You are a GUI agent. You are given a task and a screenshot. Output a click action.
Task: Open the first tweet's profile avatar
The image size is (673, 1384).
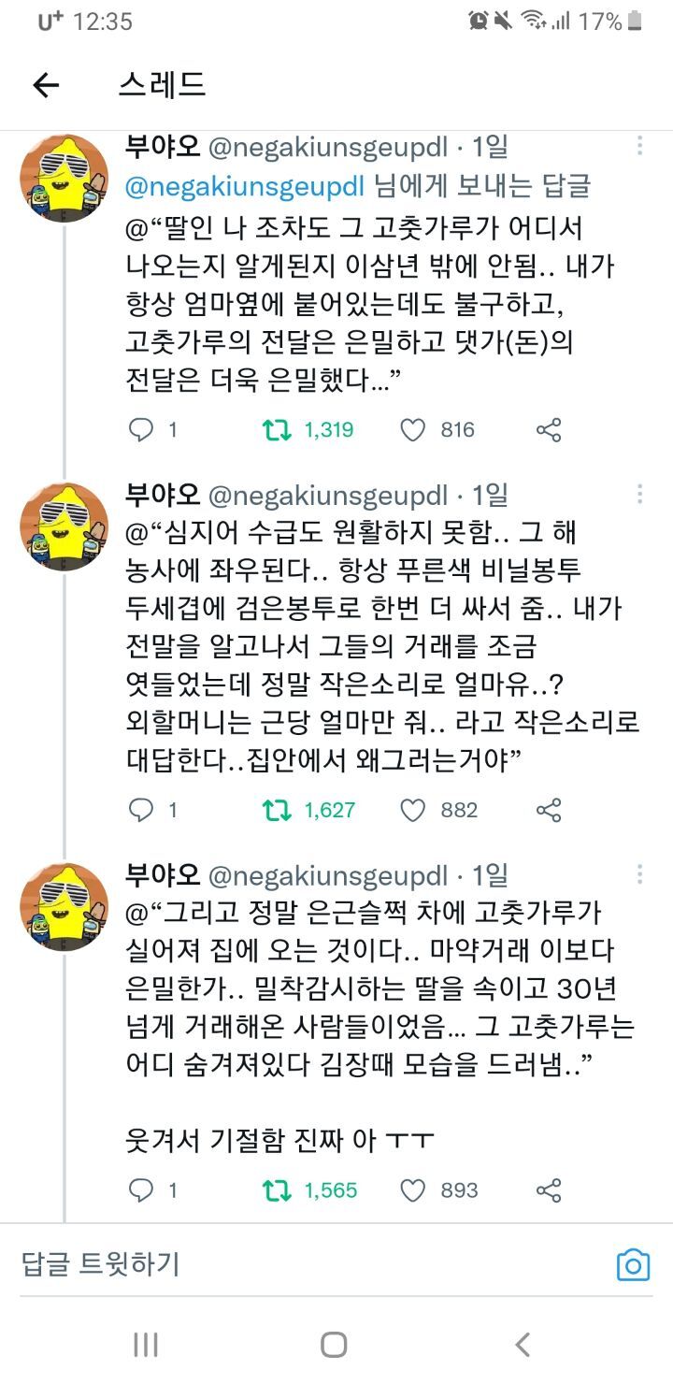64,178
